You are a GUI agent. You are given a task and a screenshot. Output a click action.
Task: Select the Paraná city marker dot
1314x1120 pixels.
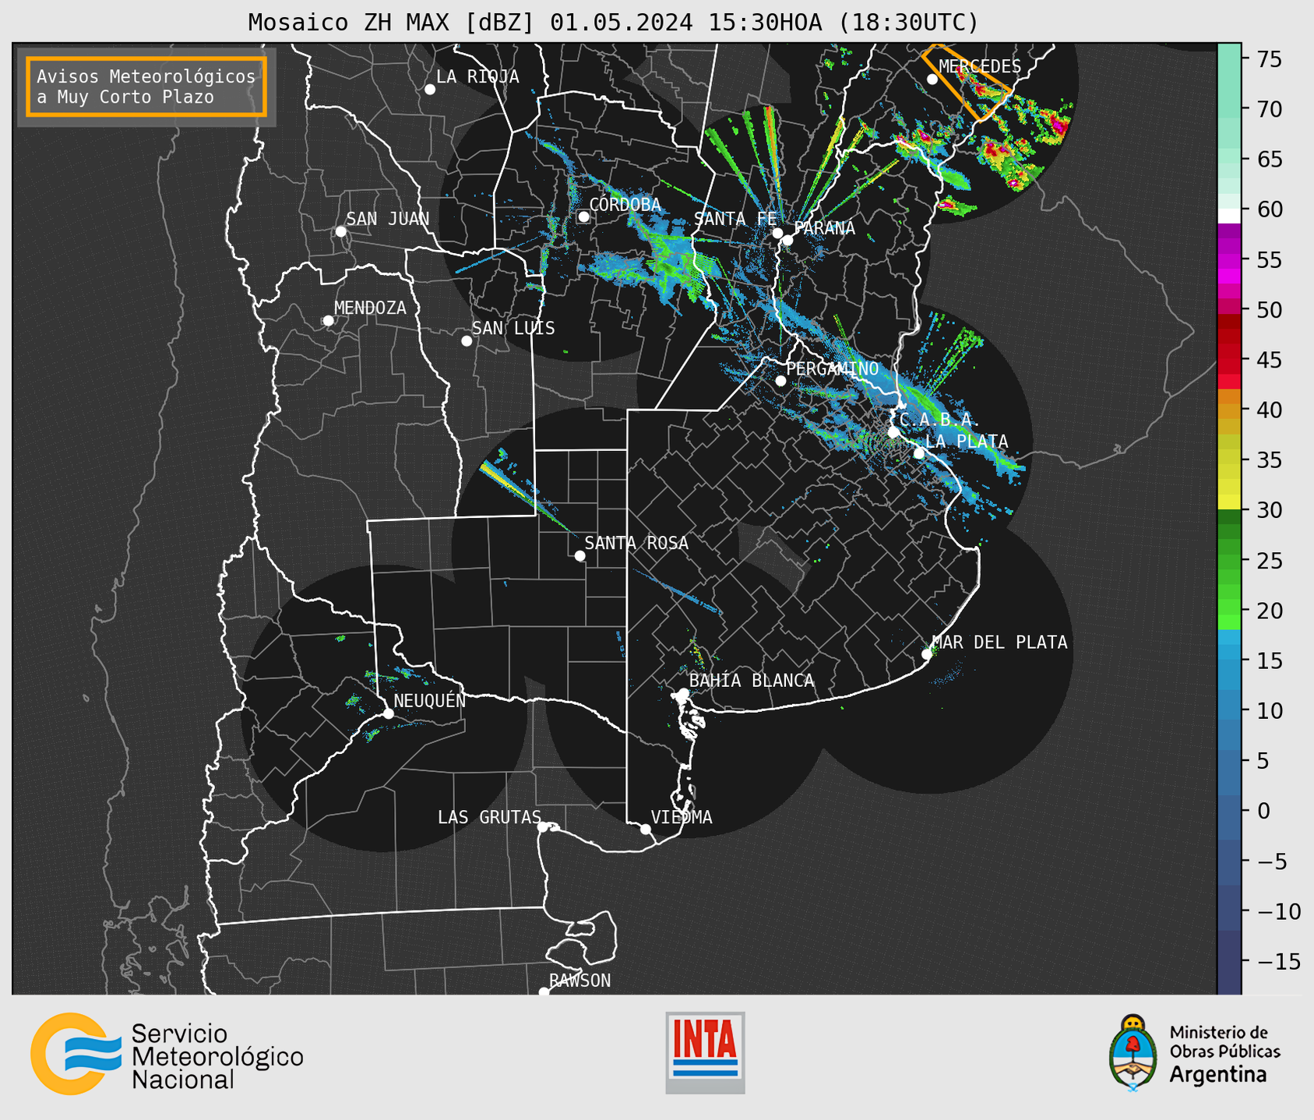click(787, 240)
